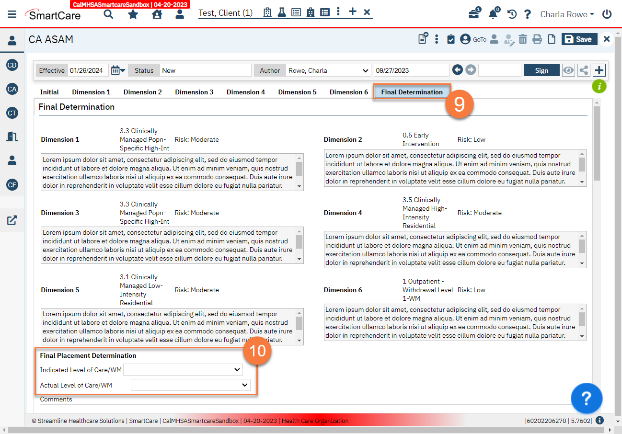Screen dimensions: 622x434
Task: Open the notifications bell icon
Action: tap(493, 14)
